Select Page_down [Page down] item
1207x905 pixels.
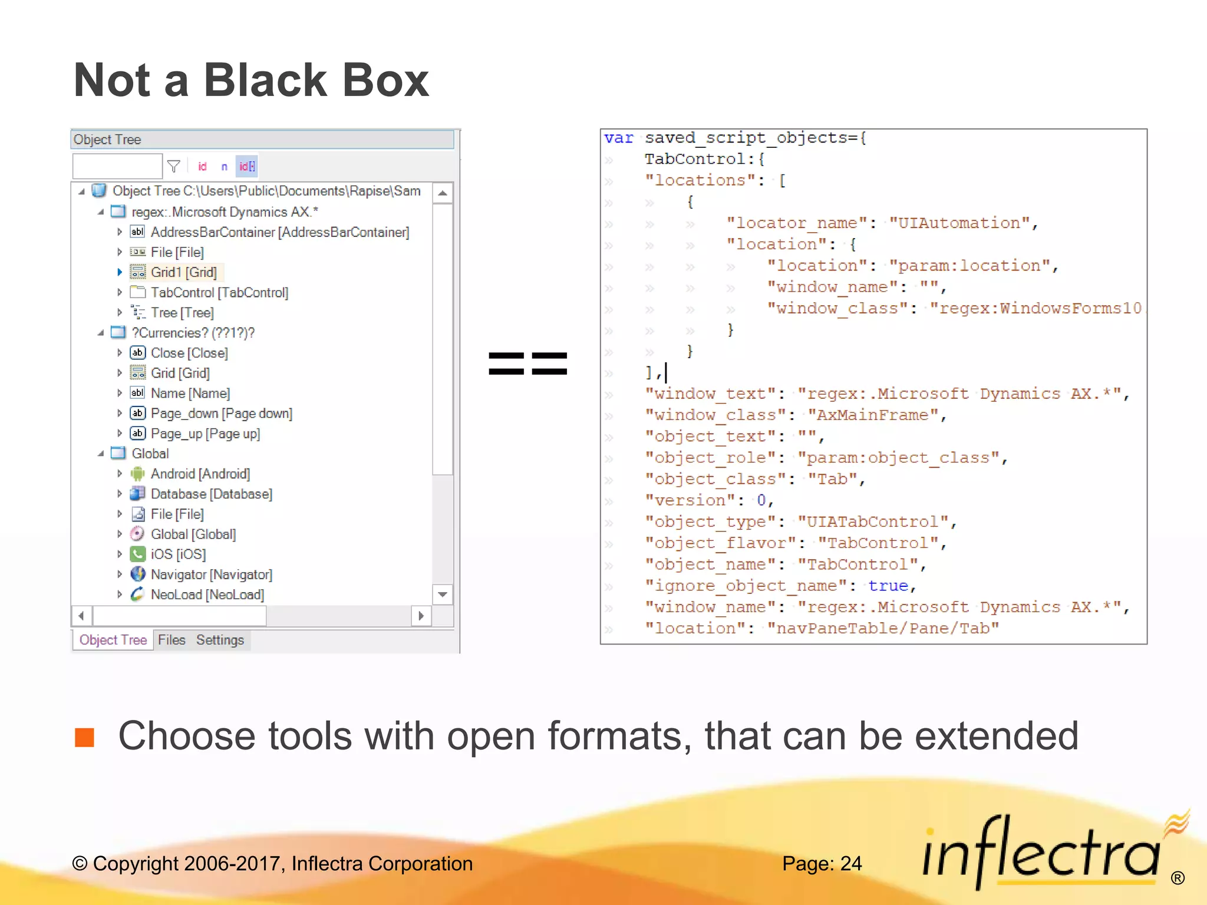click(x=222, y=414)
